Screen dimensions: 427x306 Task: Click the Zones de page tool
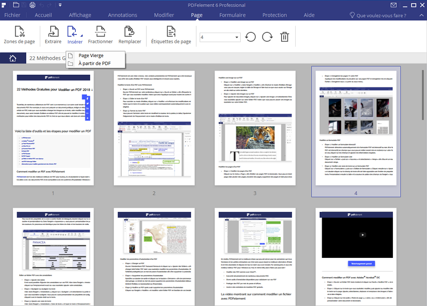[x=19, y=35]
